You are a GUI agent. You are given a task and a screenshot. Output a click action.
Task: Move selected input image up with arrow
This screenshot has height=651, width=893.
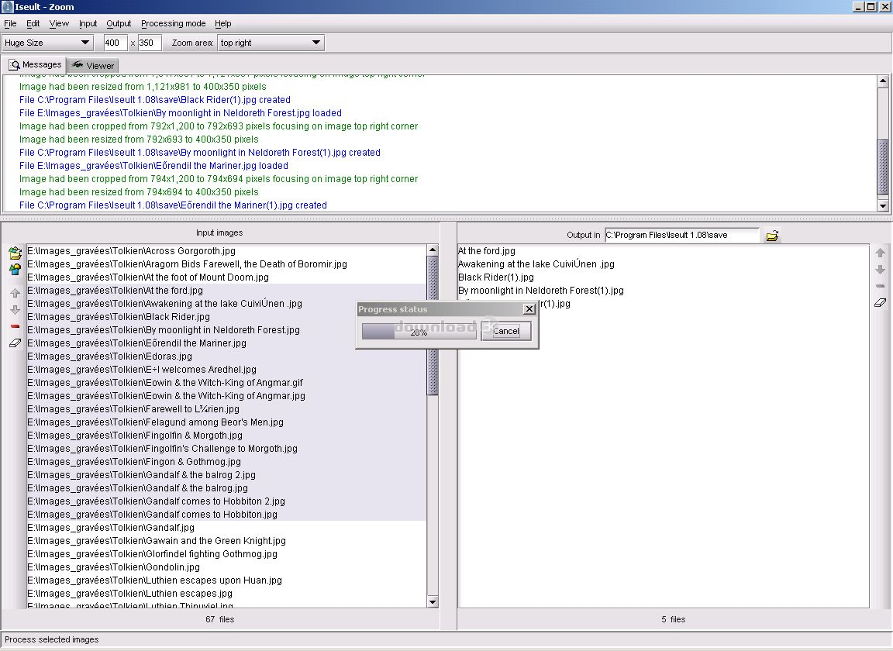tap(15, 294)
